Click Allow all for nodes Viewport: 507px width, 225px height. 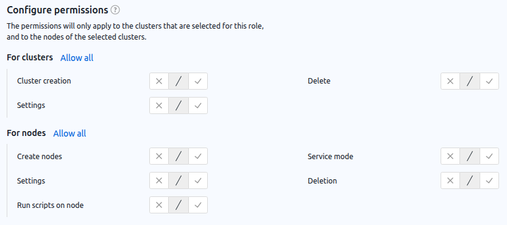[69, 134]
